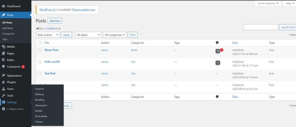Open the Bulk actions dropdown
Screen dimensions: 296x127
click(x=48, y=35)
